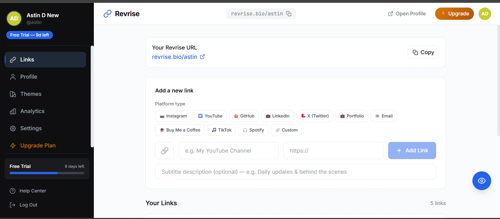Screen dimensions: 500x219
Task: Select the Instagram platform type
Action: coord(173,116)
